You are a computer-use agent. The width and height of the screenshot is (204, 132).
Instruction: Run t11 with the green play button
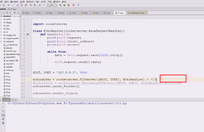coord(60,5)
